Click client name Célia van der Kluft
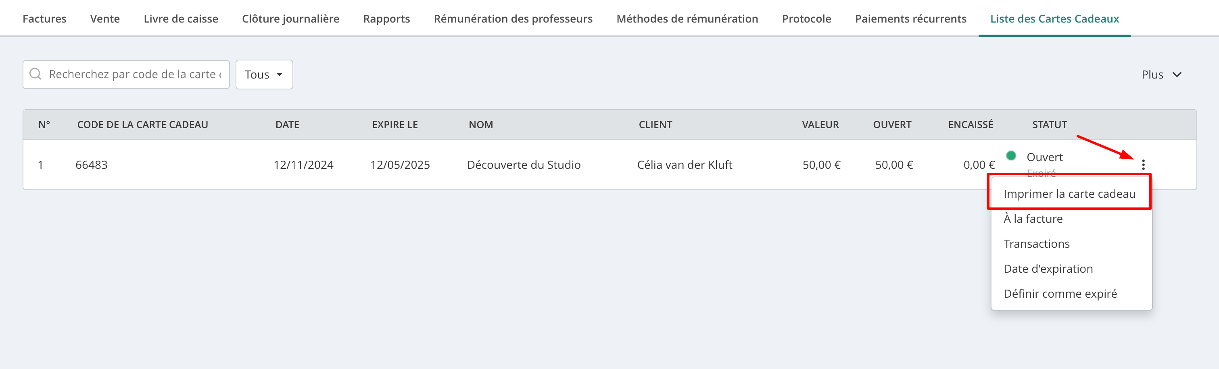Screen dimensions: 1219x369 684,165
